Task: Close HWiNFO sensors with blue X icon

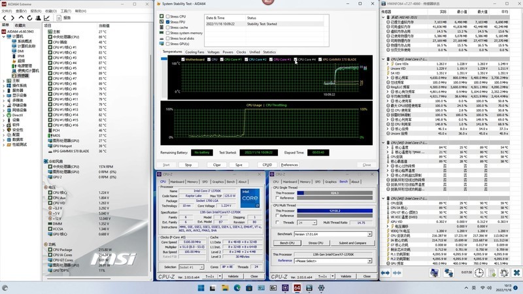Action: (516, 272)
